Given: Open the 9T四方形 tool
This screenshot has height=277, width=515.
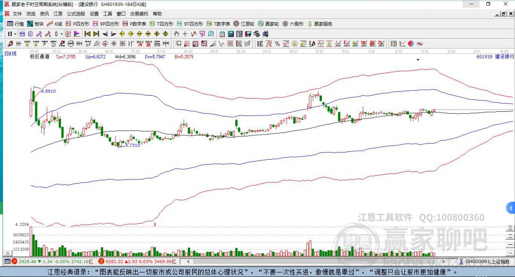Looking at the screenshot, I should click(190, 24).
